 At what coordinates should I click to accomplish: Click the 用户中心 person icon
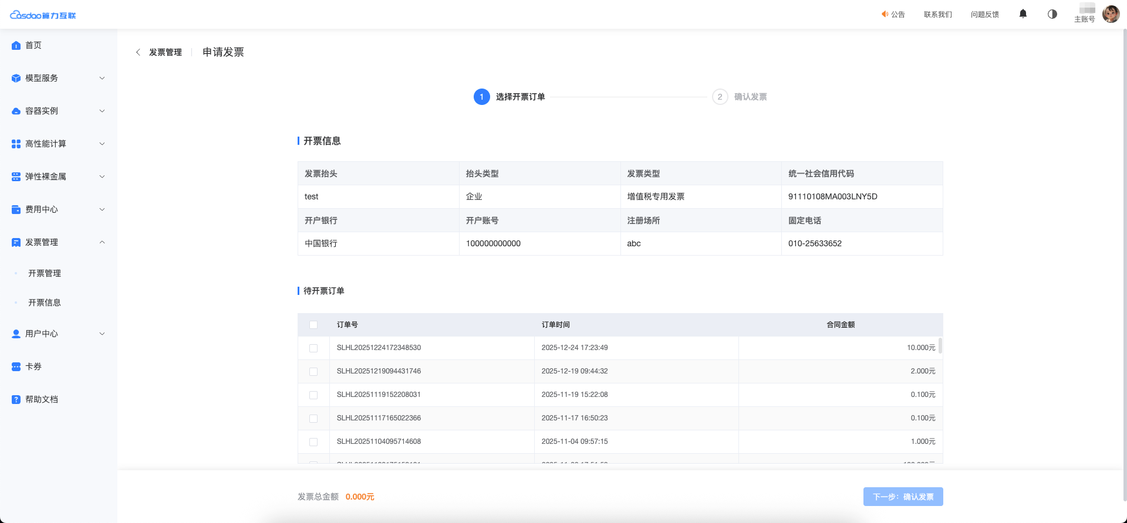16,334
